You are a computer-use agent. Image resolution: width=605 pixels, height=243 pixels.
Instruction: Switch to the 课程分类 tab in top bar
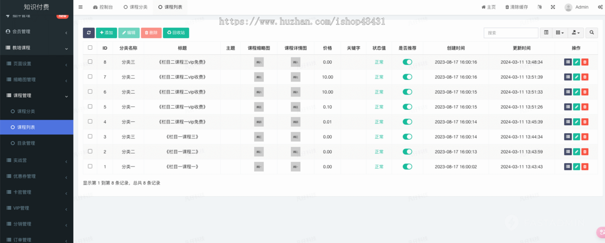click(136, 7)
